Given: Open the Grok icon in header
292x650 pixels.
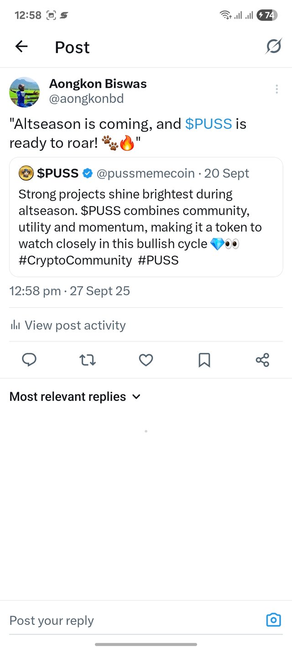Looking at the screenshot, I should tap(273, 46).
